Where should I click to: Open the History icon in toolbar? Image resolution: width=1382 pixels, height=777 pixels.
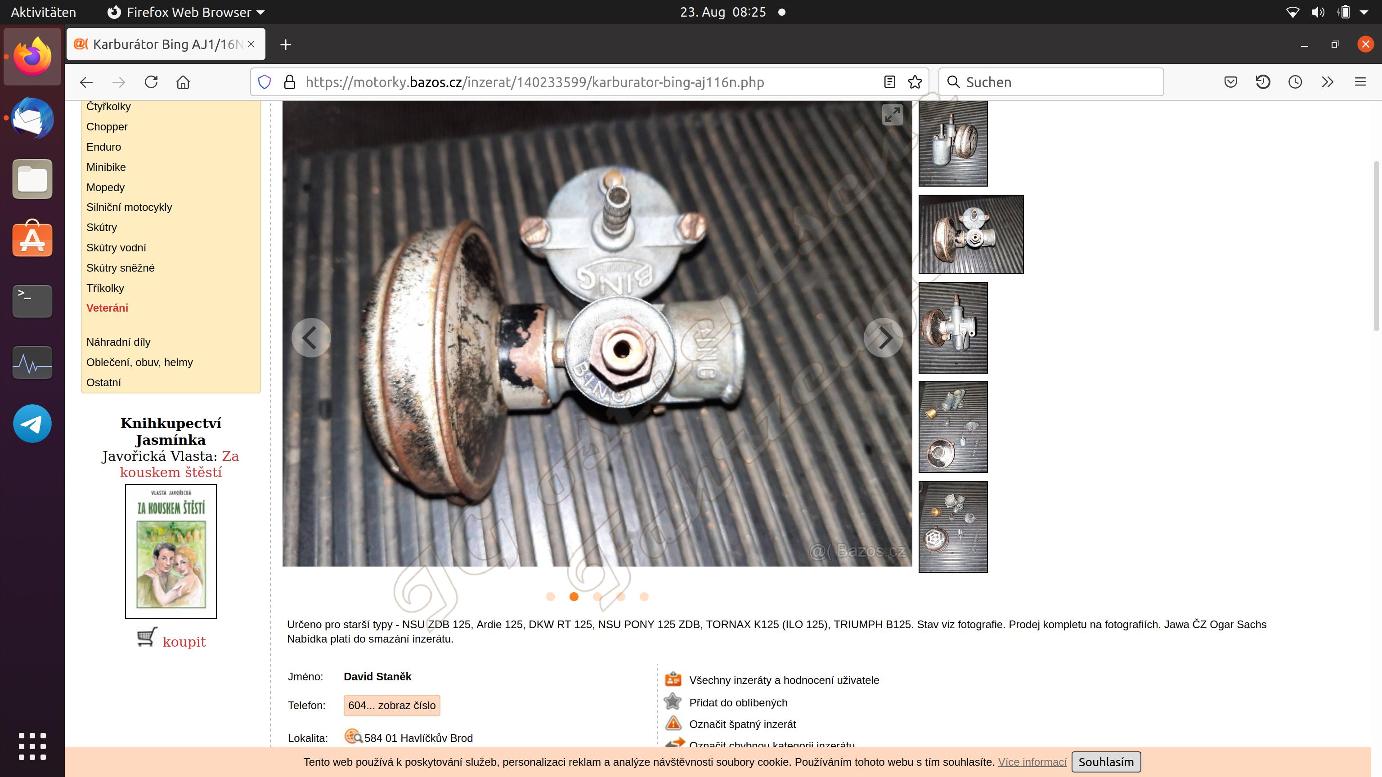pyautogui.click(x=1263, y=82)
